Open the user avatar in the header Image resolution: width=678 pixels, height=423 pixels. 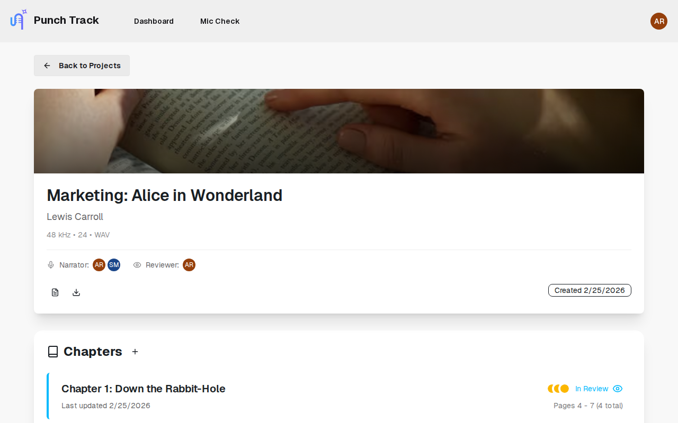(x=658, y=21)
